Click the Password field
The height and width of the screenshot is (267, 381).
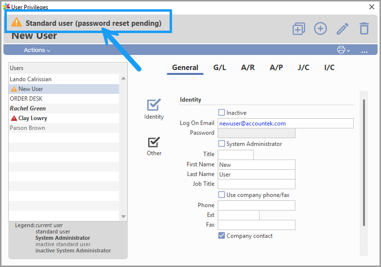coord(257,133)
